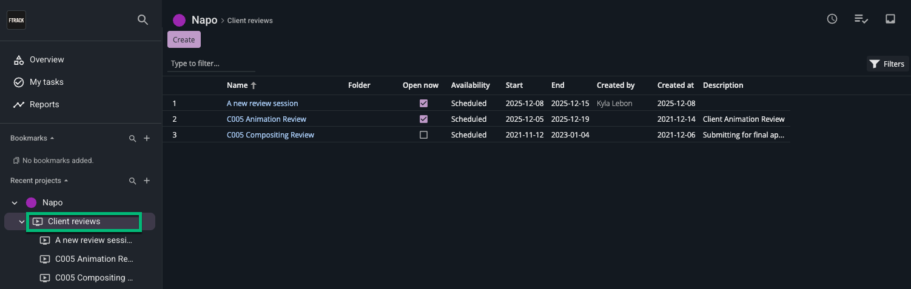Open the clock timer icon in header
911x289 pixels.
[x=832, y=19]
